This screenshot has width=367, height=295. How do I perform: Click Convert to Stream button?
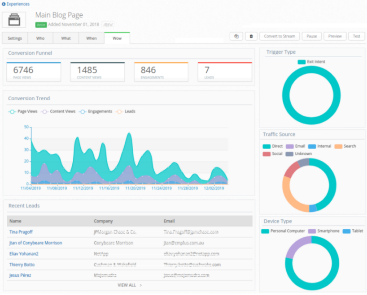[x=280, y=36]
